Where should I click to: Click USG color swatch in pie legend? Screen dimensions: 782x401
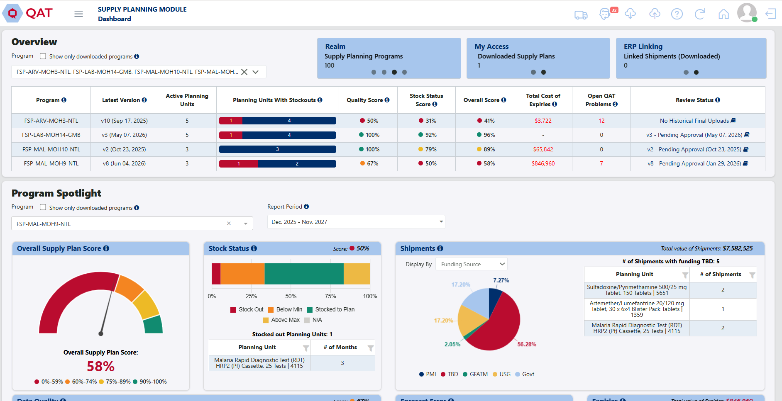[495, 374]
